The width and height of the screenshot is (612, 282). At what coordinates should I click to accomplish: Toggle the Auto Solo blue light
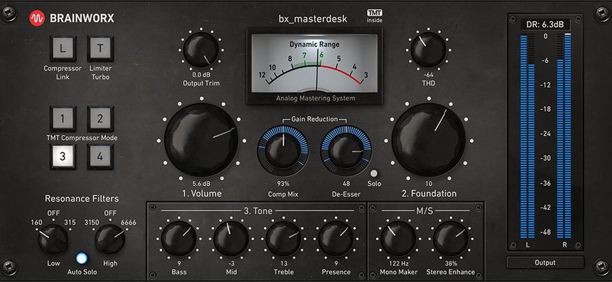(x=82, y=258)
